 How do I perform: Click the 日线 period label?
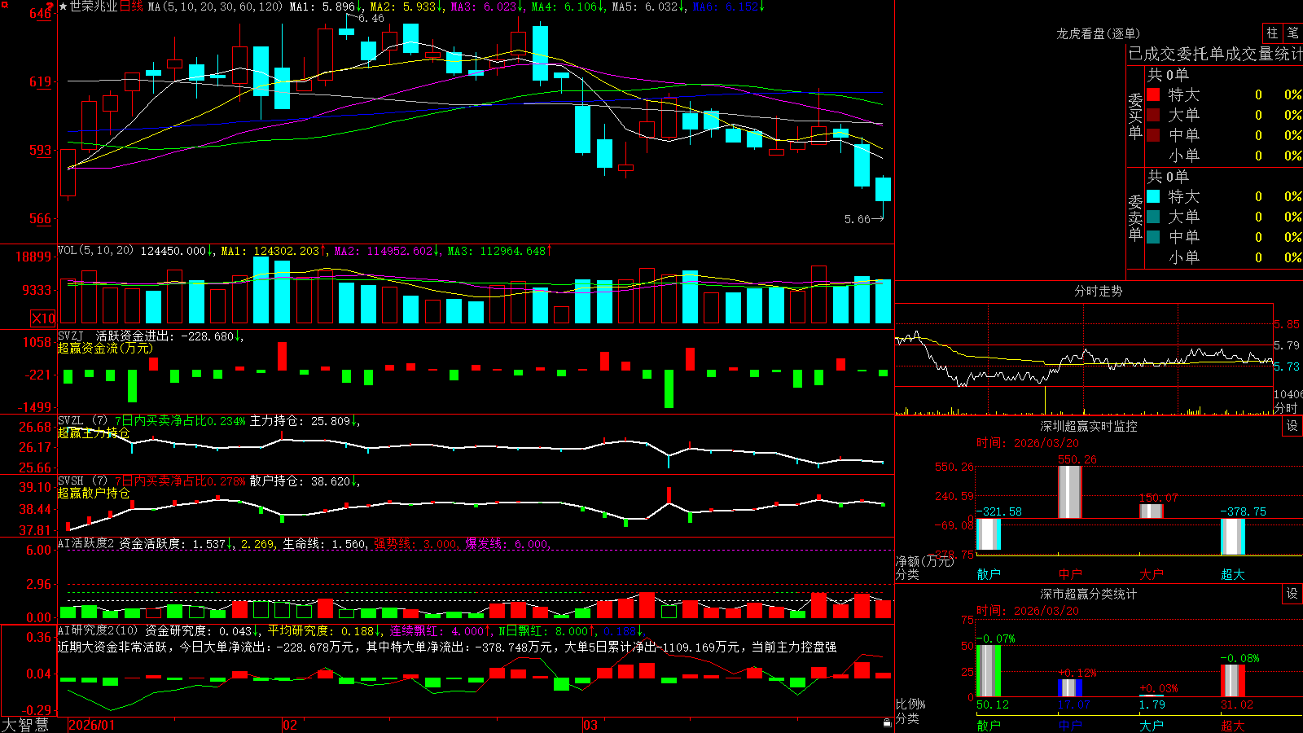(131, 7)
